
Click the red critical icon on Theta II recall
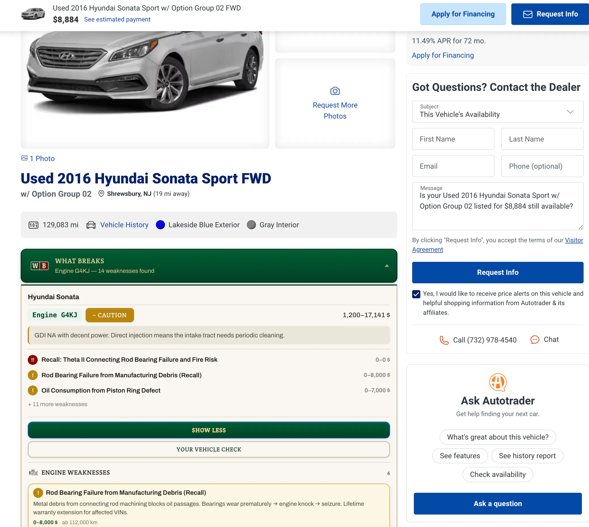[33, 360]
